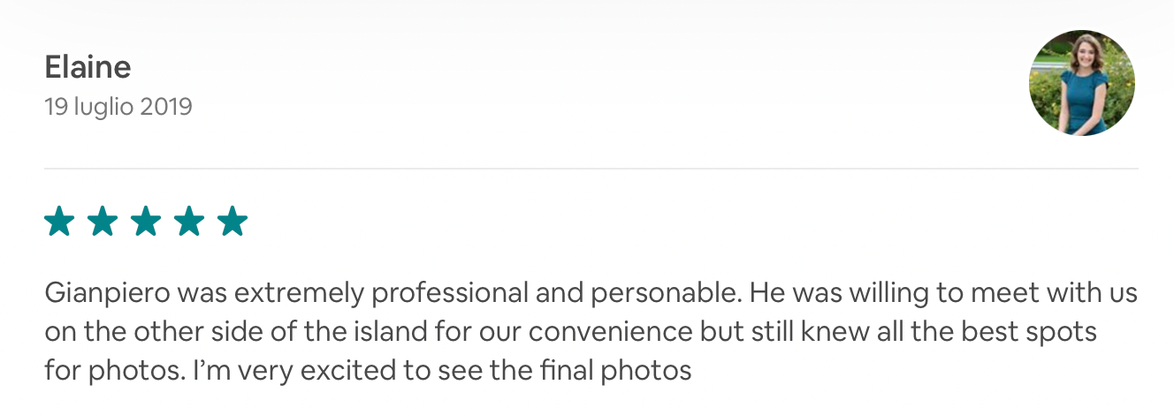This screenshot has width=1174, height=415.
Task: Open reviewer name Elaine
Action: pos(88,67)
